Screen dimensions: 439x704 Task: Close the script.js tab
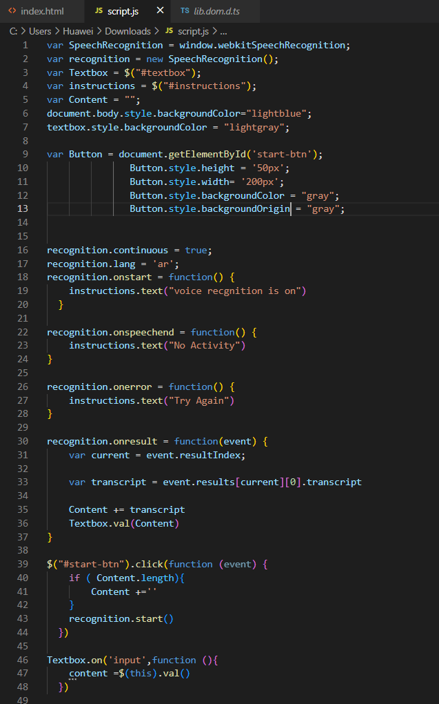[160, 10]
